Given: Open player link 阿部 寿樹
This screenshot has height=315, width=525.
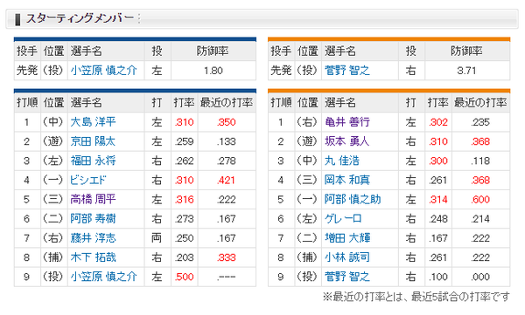Looking at the screenshot, I should tap(93, 219).
